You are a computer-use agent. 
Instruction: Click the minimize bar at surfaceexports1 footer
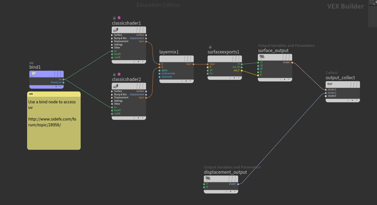[x=239, y=78]
